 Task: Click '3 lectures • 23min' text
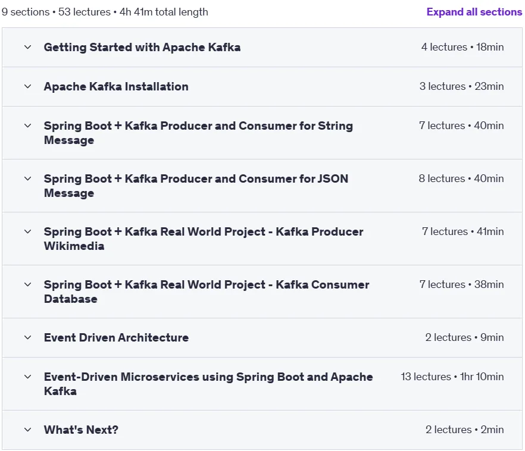point(461,86)
